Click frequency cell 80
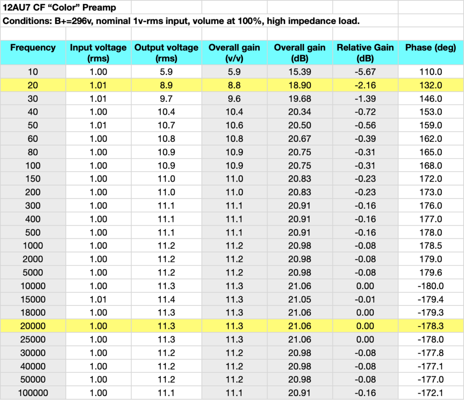Image resolution: width=464 pixels, height=400 pixels. 33,152
